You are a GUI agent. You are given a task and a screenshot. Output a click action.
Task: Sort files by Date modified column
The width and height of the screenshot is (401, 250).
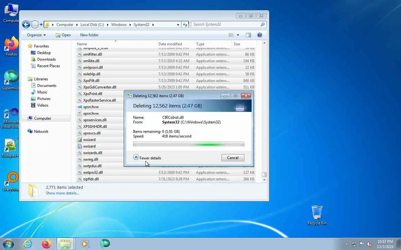175,44
